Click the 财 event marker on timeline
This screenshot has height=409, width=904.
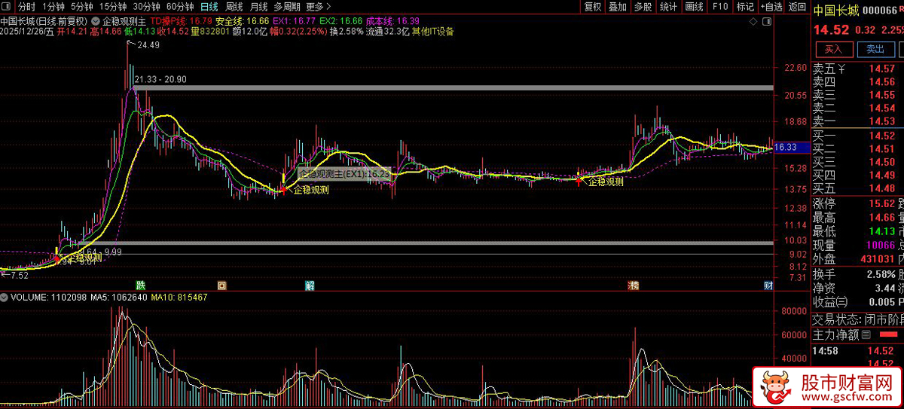[x=768, y=285]
